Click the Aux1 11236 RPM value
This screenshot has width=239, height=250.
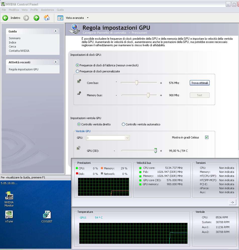222,227
